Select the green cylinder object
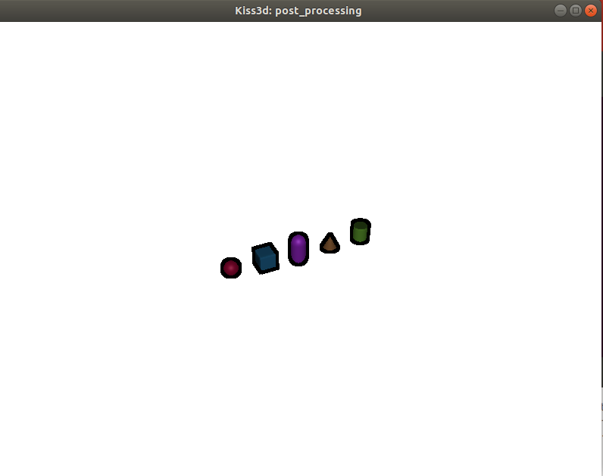 click(x=361, y=232)
